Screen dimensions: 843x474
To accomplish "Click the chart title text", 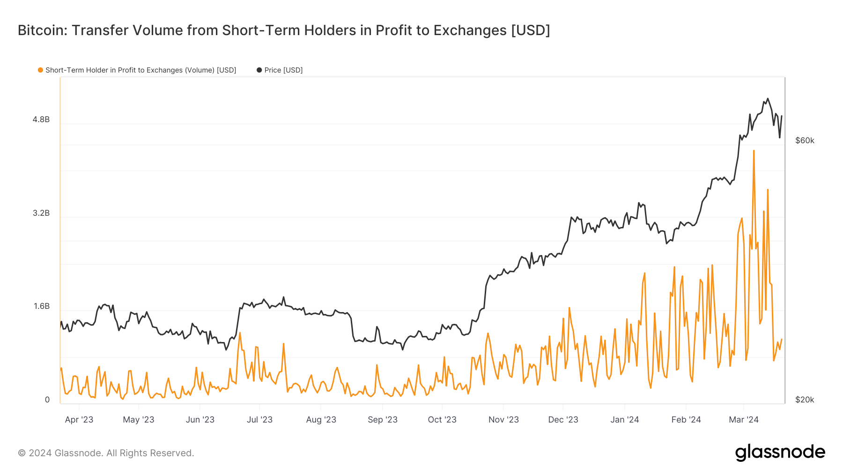I will 284,30.
